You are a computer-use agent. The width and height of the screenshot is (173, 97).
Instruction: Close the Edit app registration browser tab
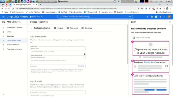[x=36, y=5]
